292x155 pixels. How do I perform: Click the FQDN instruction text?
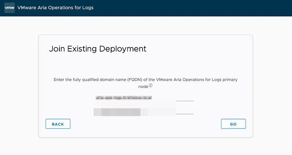pyautogui.click(x=146, y=80)
